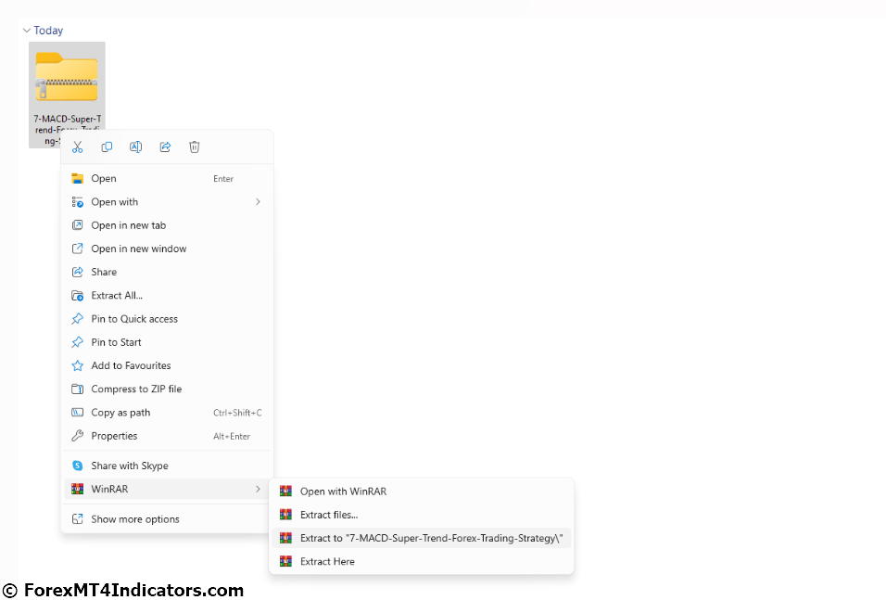This screenshot has height=600, width=886.
Task: Click the Extract All icon
Action: [78, 295]
